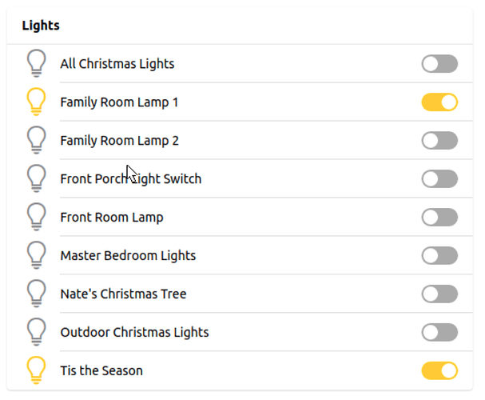The image size is (485, 400).
Task: Click the Front Room Lamp bulb icon
Action: point(36,217)
